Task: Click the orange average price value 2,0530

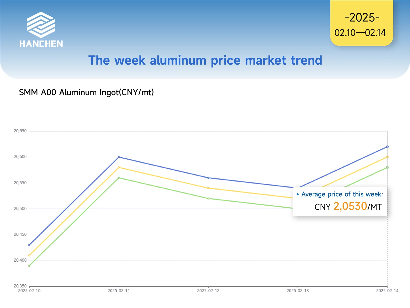Action: [350, 206]
